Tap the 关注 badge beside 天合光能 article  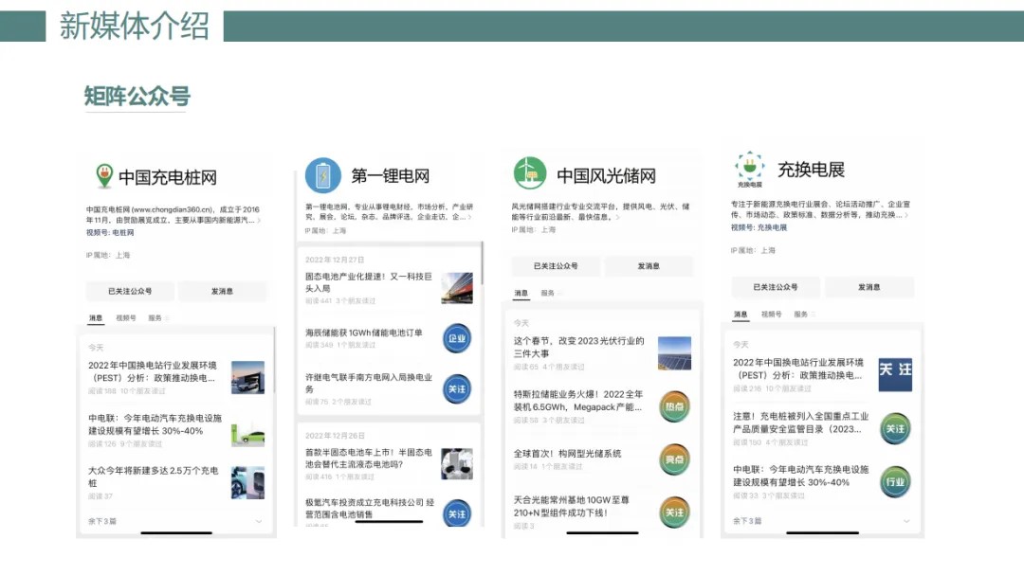click(675, 513)
